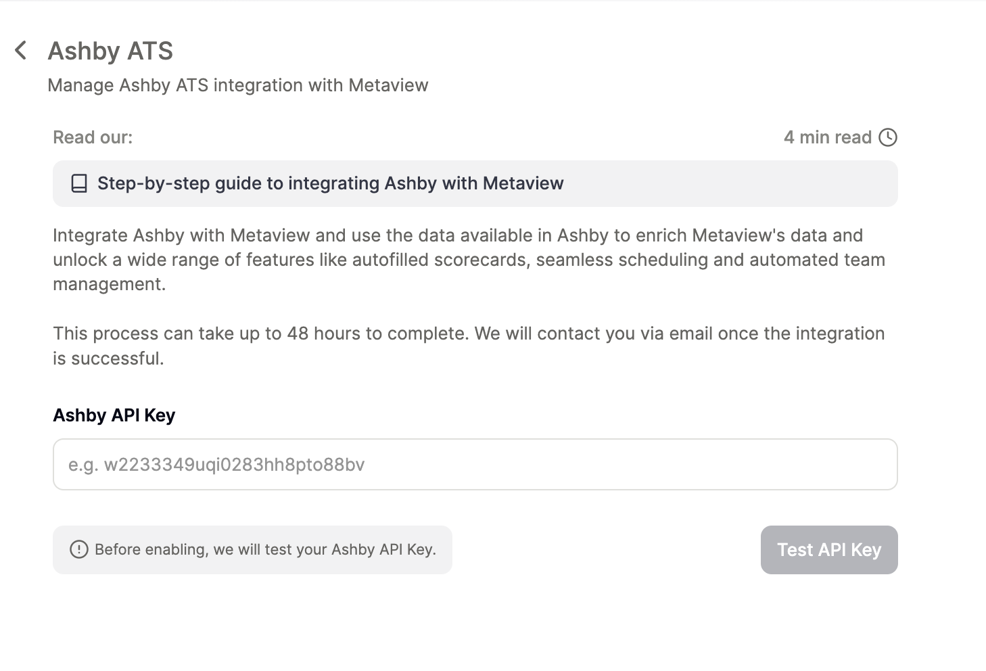Click the word "Metaview" in the subtitle

pos(388,85)
